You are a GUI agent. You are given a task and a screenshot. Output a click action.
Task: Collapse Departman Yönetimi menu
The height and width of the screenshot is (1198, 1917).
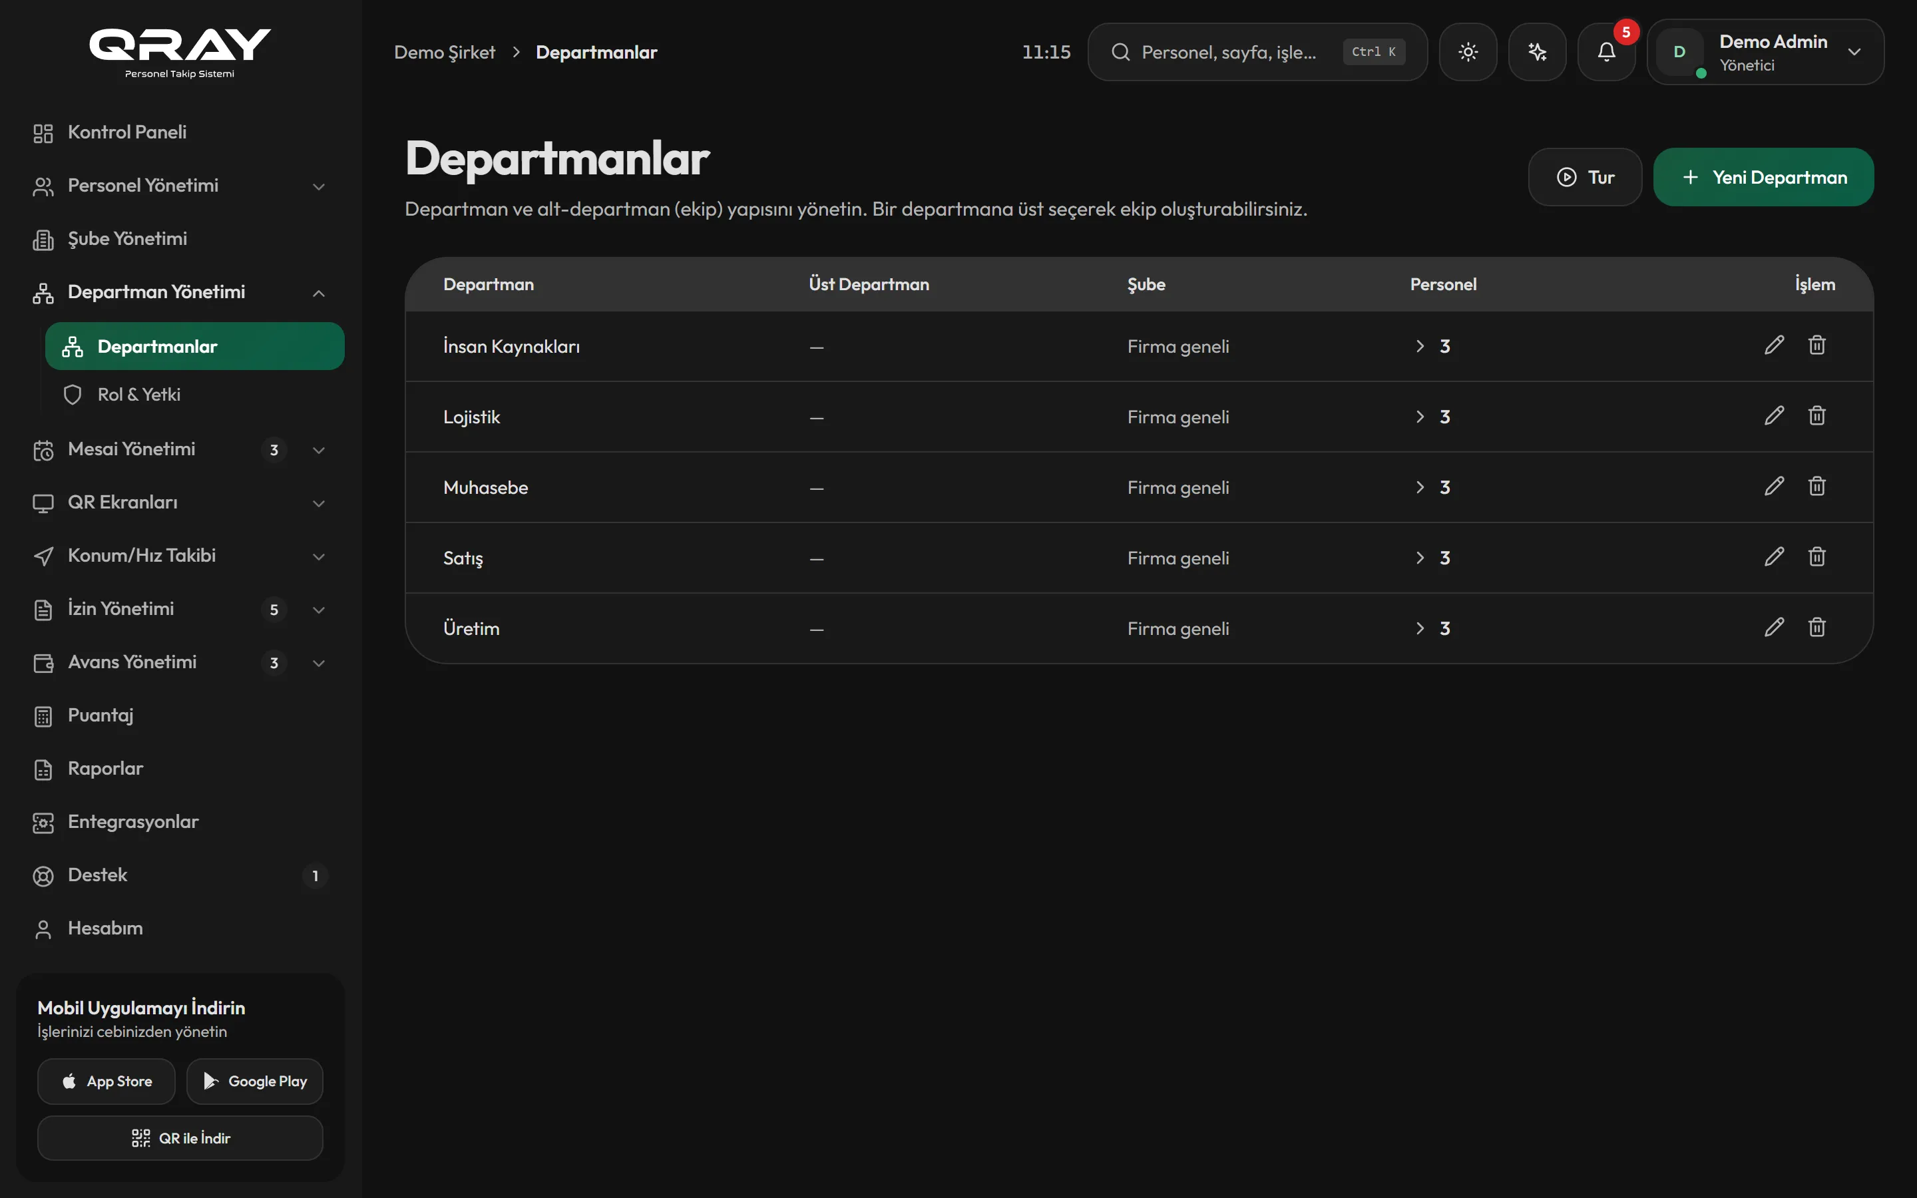pyautogui.click(x=180, y=292)
